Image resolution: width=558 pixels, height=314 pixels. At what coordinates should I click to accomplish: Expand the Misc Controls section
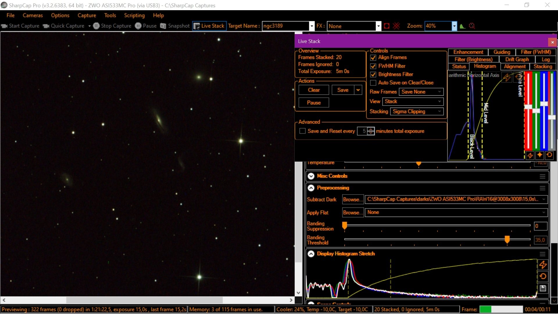click(311, 176)
